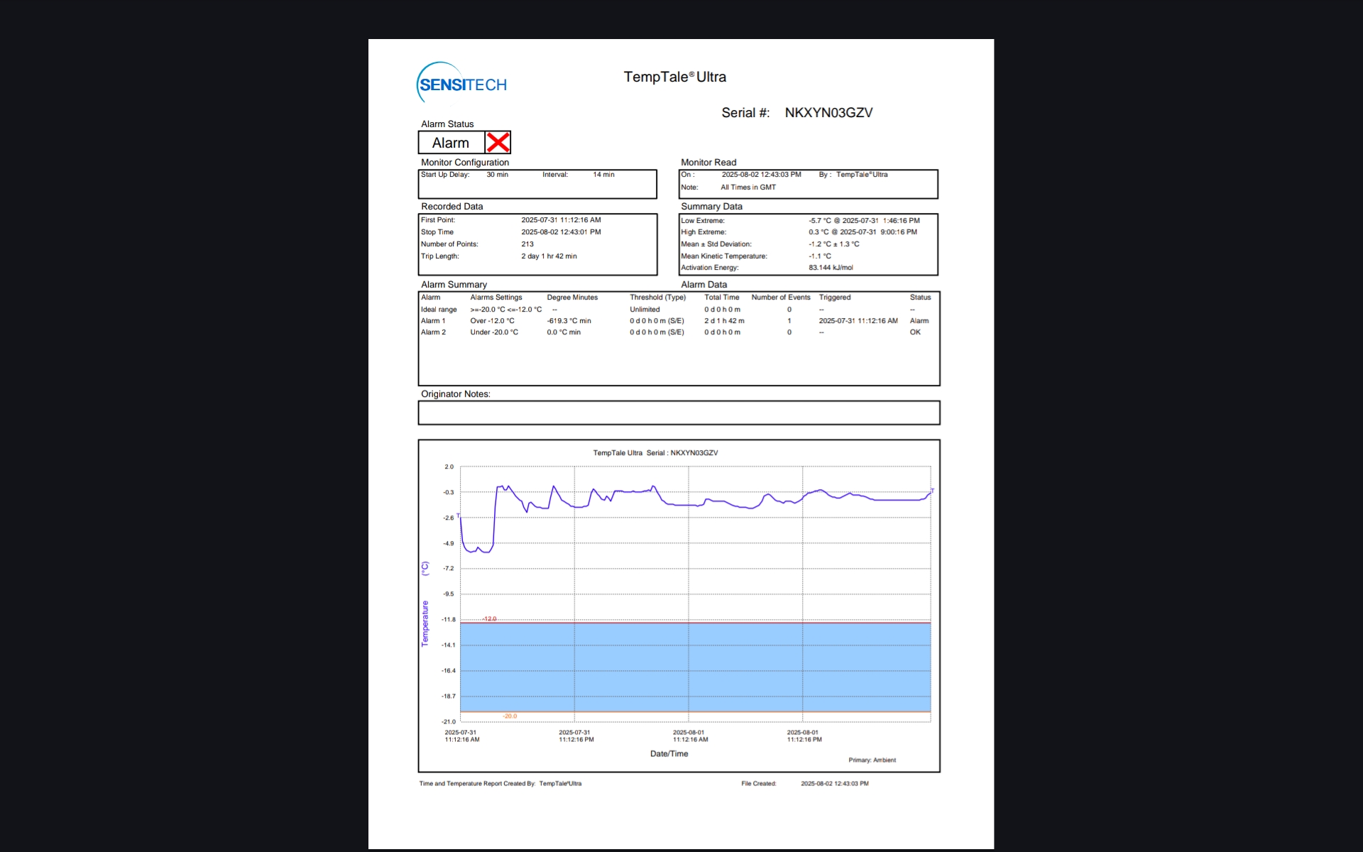
Task: Click the orange -20.0 threshold line label
Action: (x=510, y=716)
